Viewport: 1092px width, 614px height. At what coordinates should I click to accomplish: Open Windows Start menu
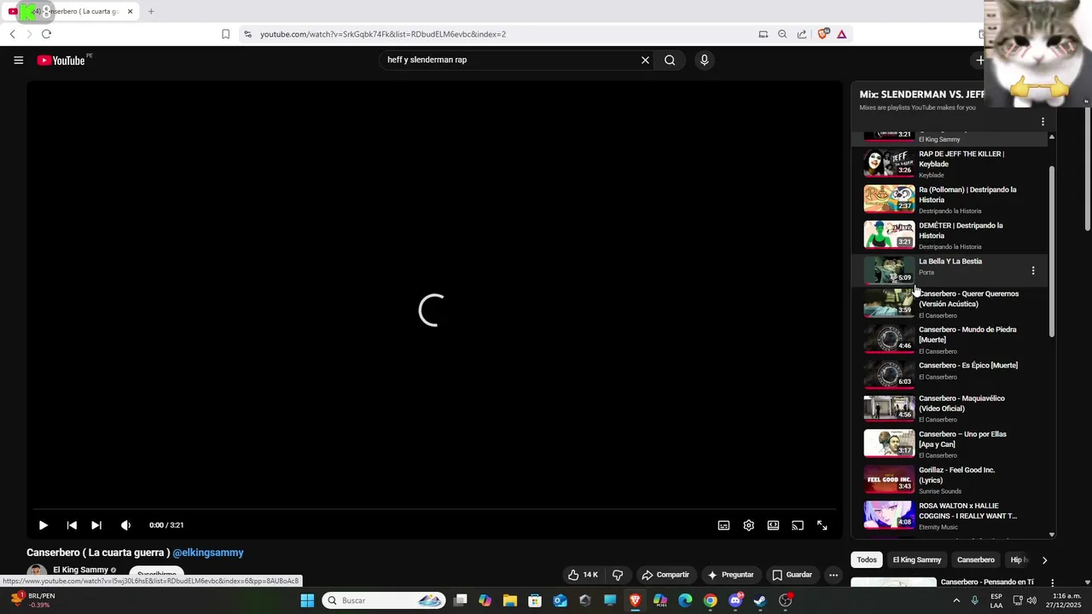click(x=307, y=600)
